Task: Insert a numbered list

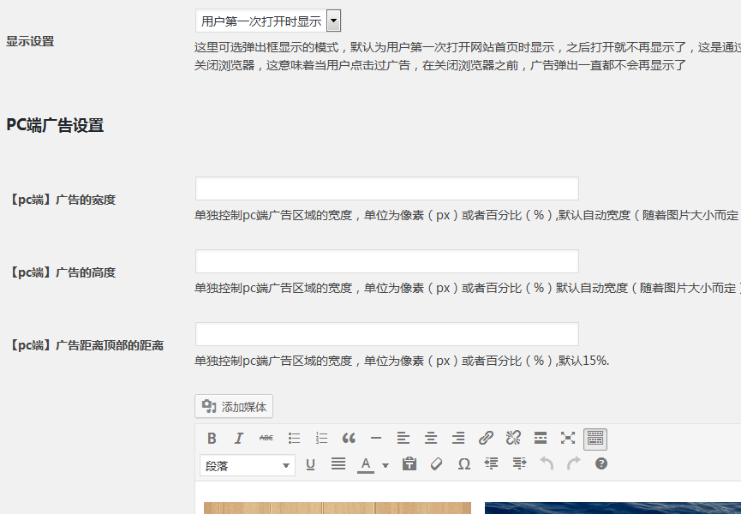Action: click(x=321, y=439)
